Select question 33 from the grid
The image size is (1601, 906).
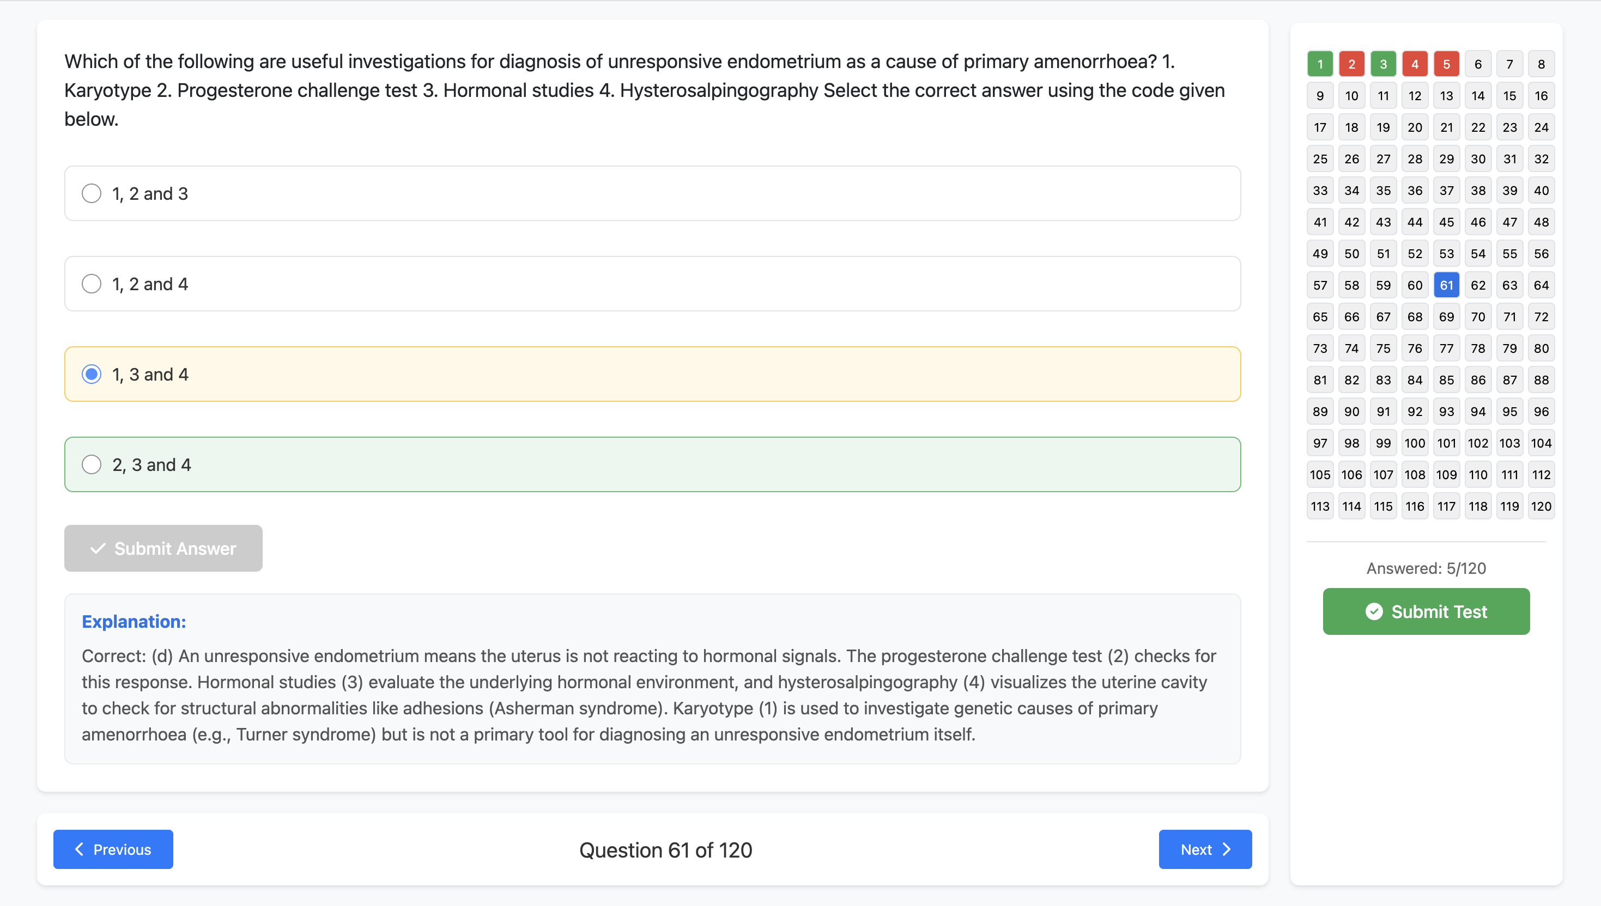click(1320, 191)
